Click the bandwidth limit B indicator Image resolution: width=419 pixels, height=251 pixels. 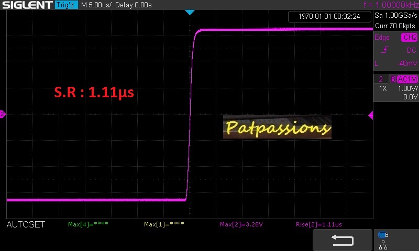393,79
